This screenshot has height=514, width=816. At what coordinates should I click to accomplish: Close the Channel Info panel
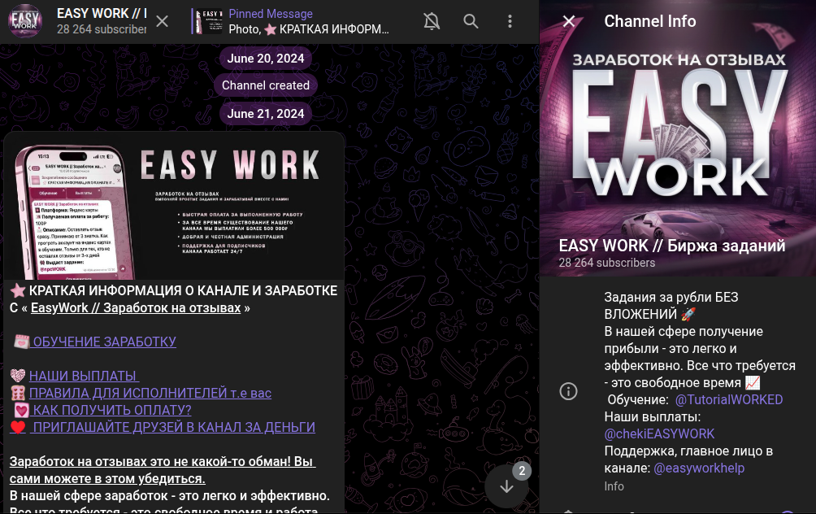569,21
